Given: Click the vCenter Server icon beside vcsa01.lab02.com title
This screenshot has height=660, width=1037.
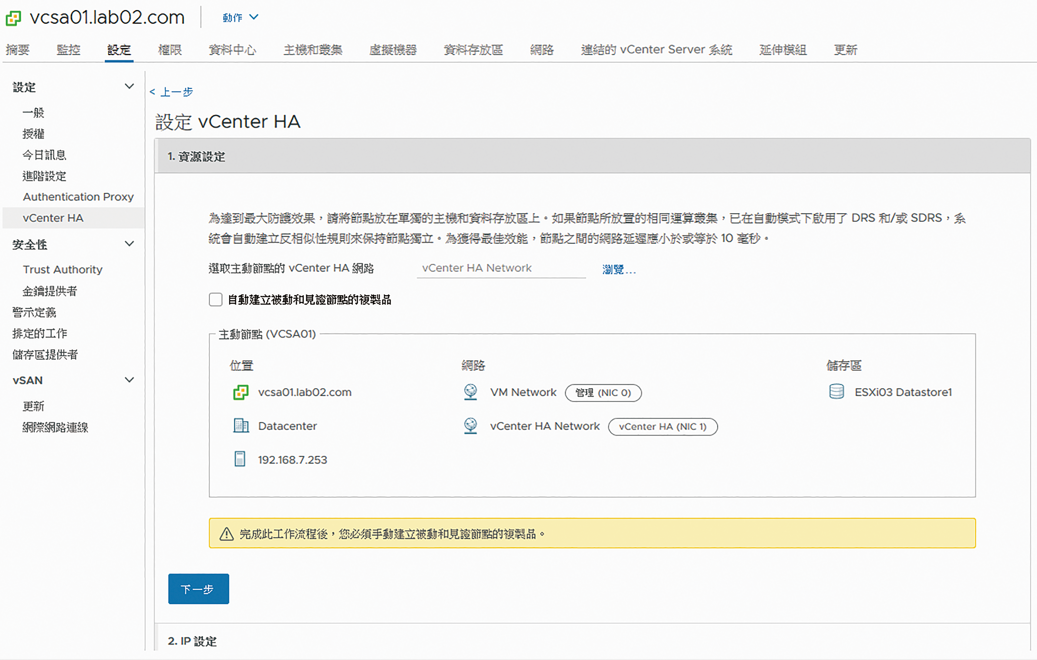Looking at the screenshot, I should pyautogui.click(x=13, y=18).
